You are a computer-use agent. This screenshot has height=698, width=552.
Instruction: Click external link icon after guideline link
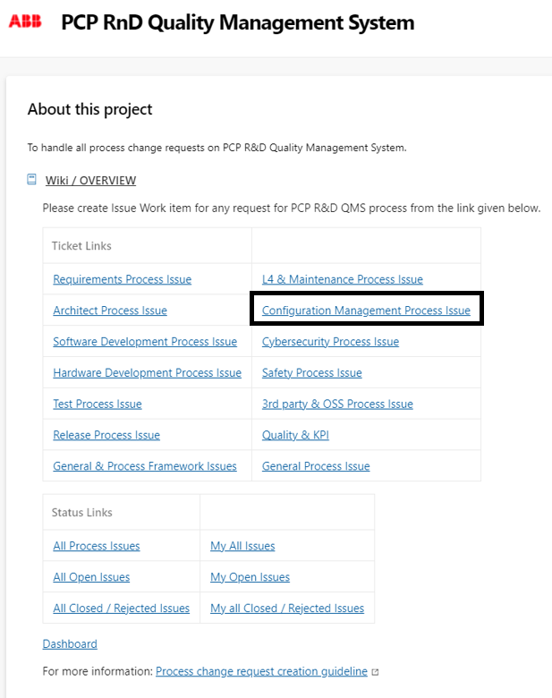pos(375,672)
